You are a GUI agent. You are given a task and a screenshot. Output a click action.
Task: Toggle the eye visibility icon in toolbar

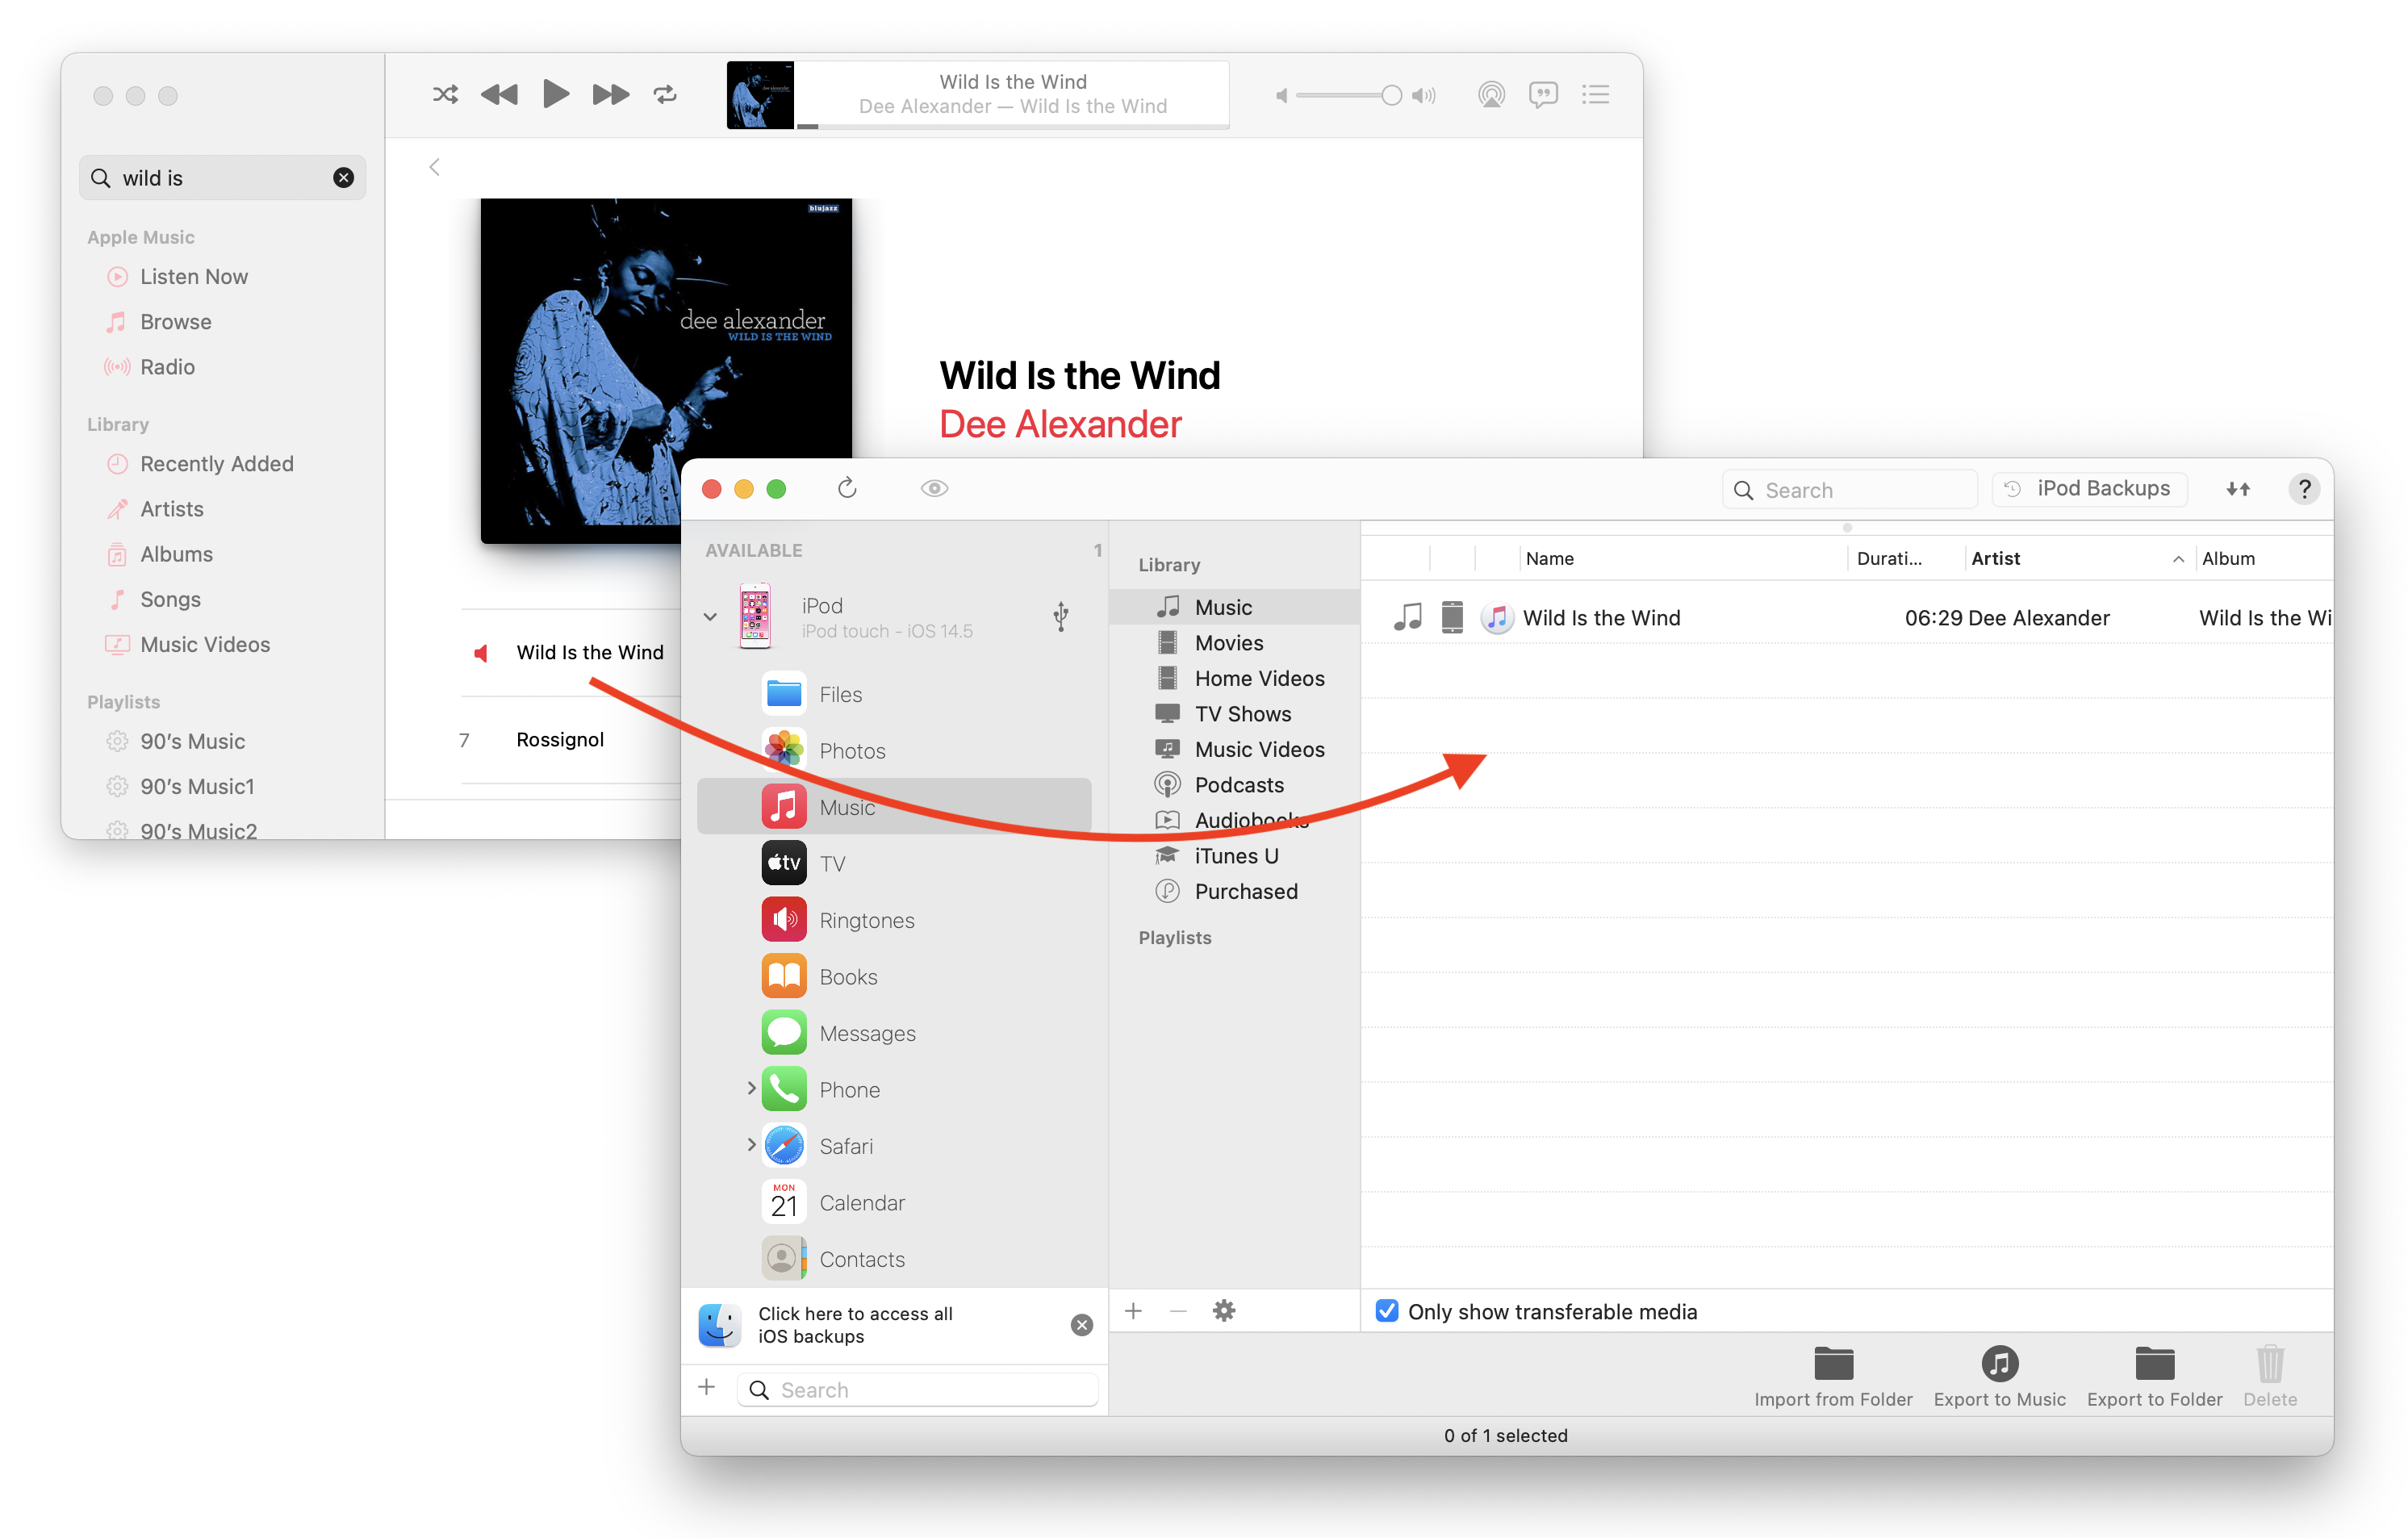pos(934,489)
